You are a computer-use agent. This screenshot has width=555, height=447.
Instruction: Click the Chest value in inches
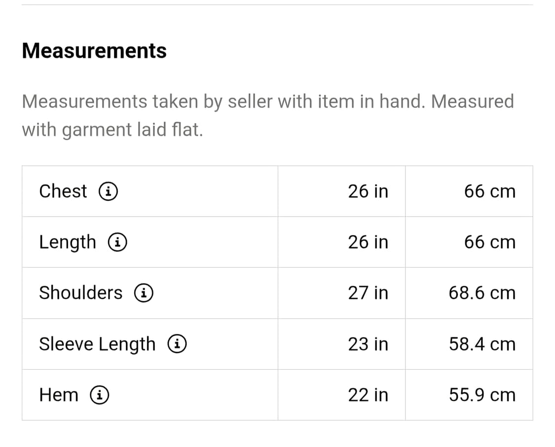pos(368,191)
